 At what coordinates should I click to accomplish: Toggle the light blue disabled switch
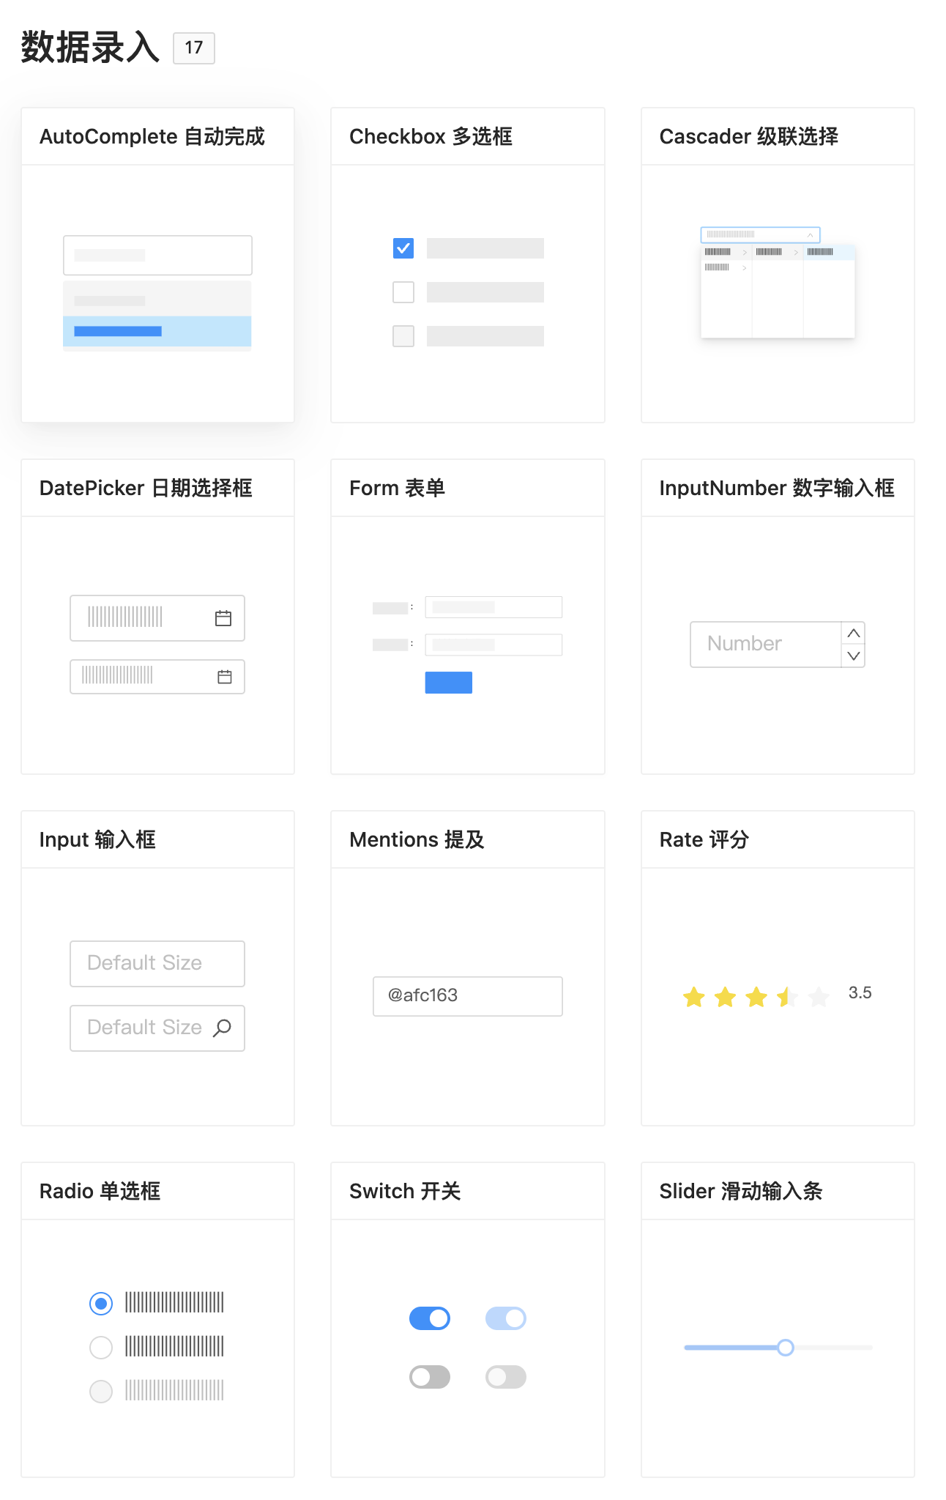[506, 1318]
